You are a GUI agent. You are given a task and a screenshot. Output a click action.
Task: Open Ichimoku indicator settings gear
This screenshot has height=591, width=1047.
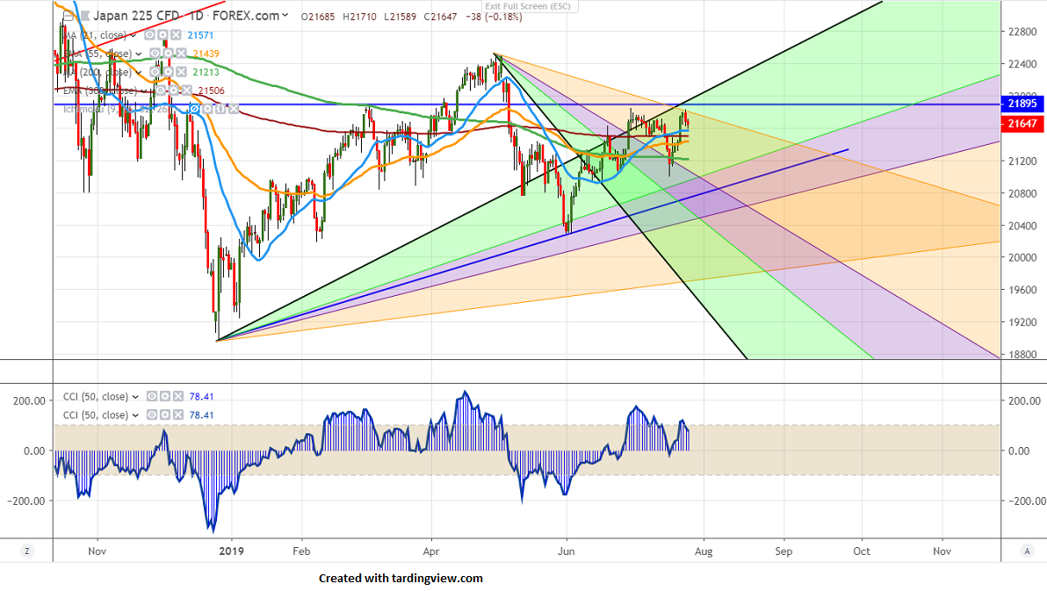point(207,108)
